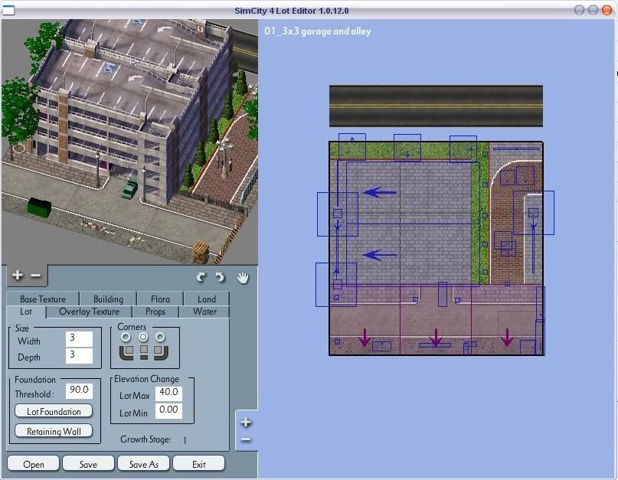The width and height of the screenshot is (618, 480).
Task: Click the 'Growth Stage:' label
Action: pos(146,439)
